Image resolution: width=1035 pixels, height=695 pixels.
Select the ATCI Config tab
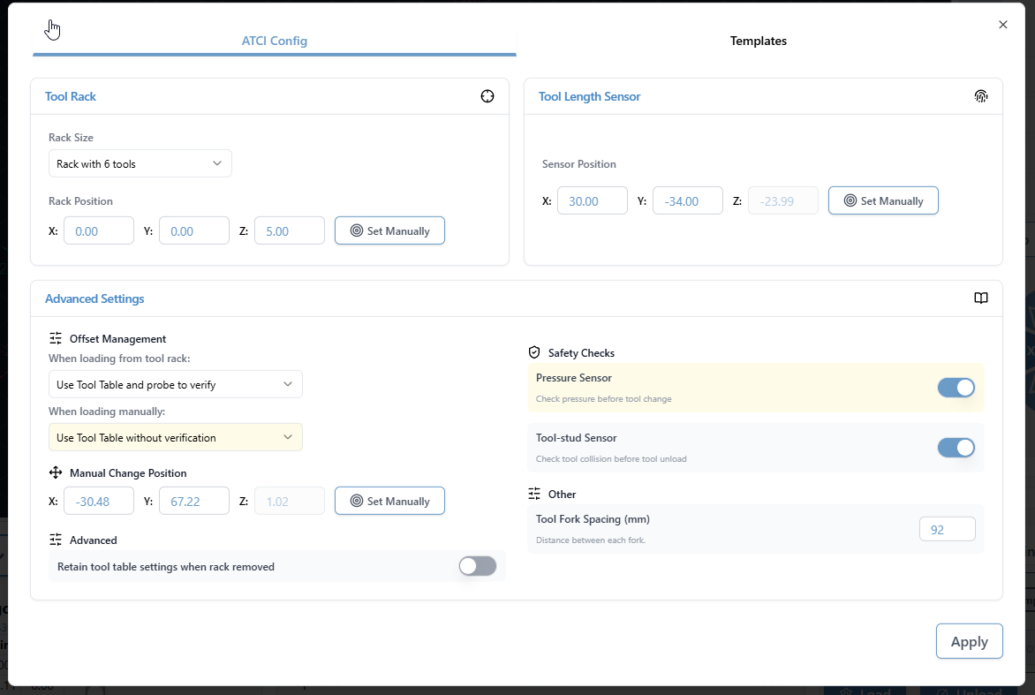275,41
